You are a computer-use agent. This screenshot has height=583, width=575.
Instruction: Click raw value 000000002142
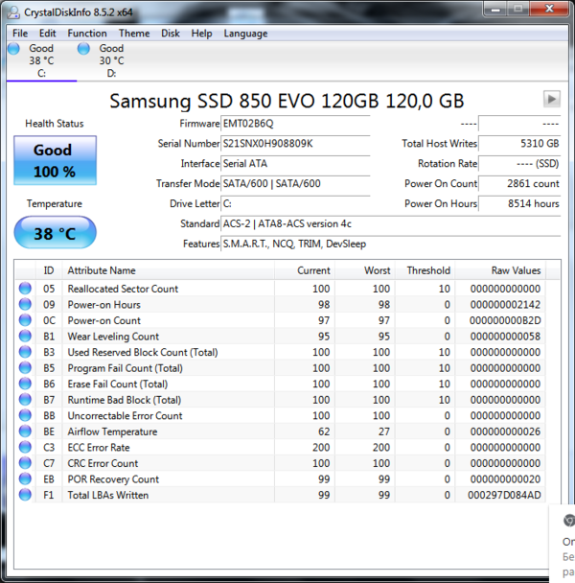click(505, 305)
